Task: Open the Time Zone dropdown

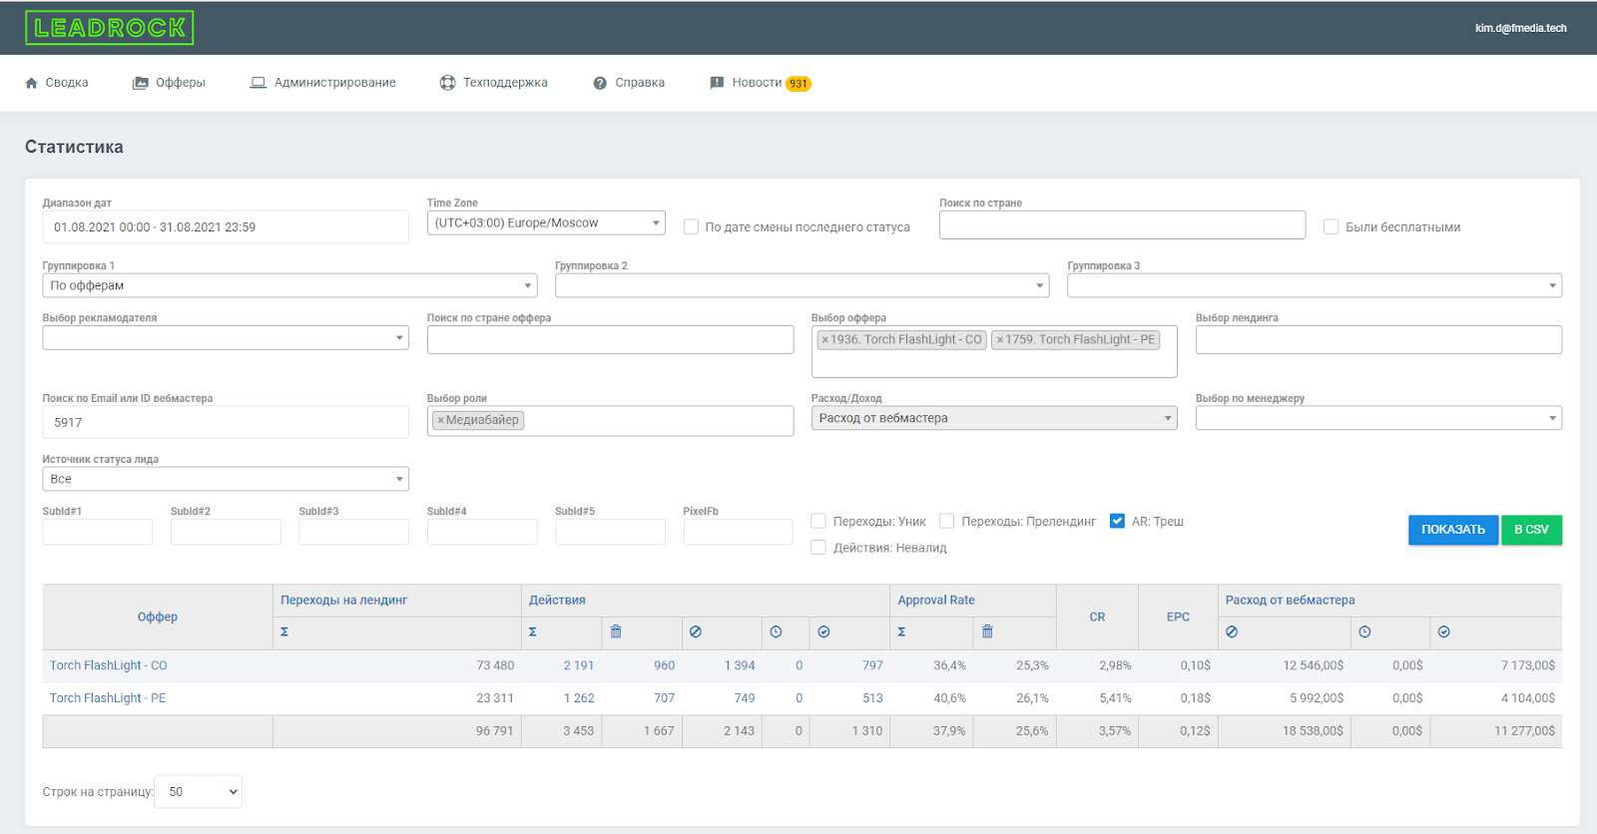Action: pos(546,223)
